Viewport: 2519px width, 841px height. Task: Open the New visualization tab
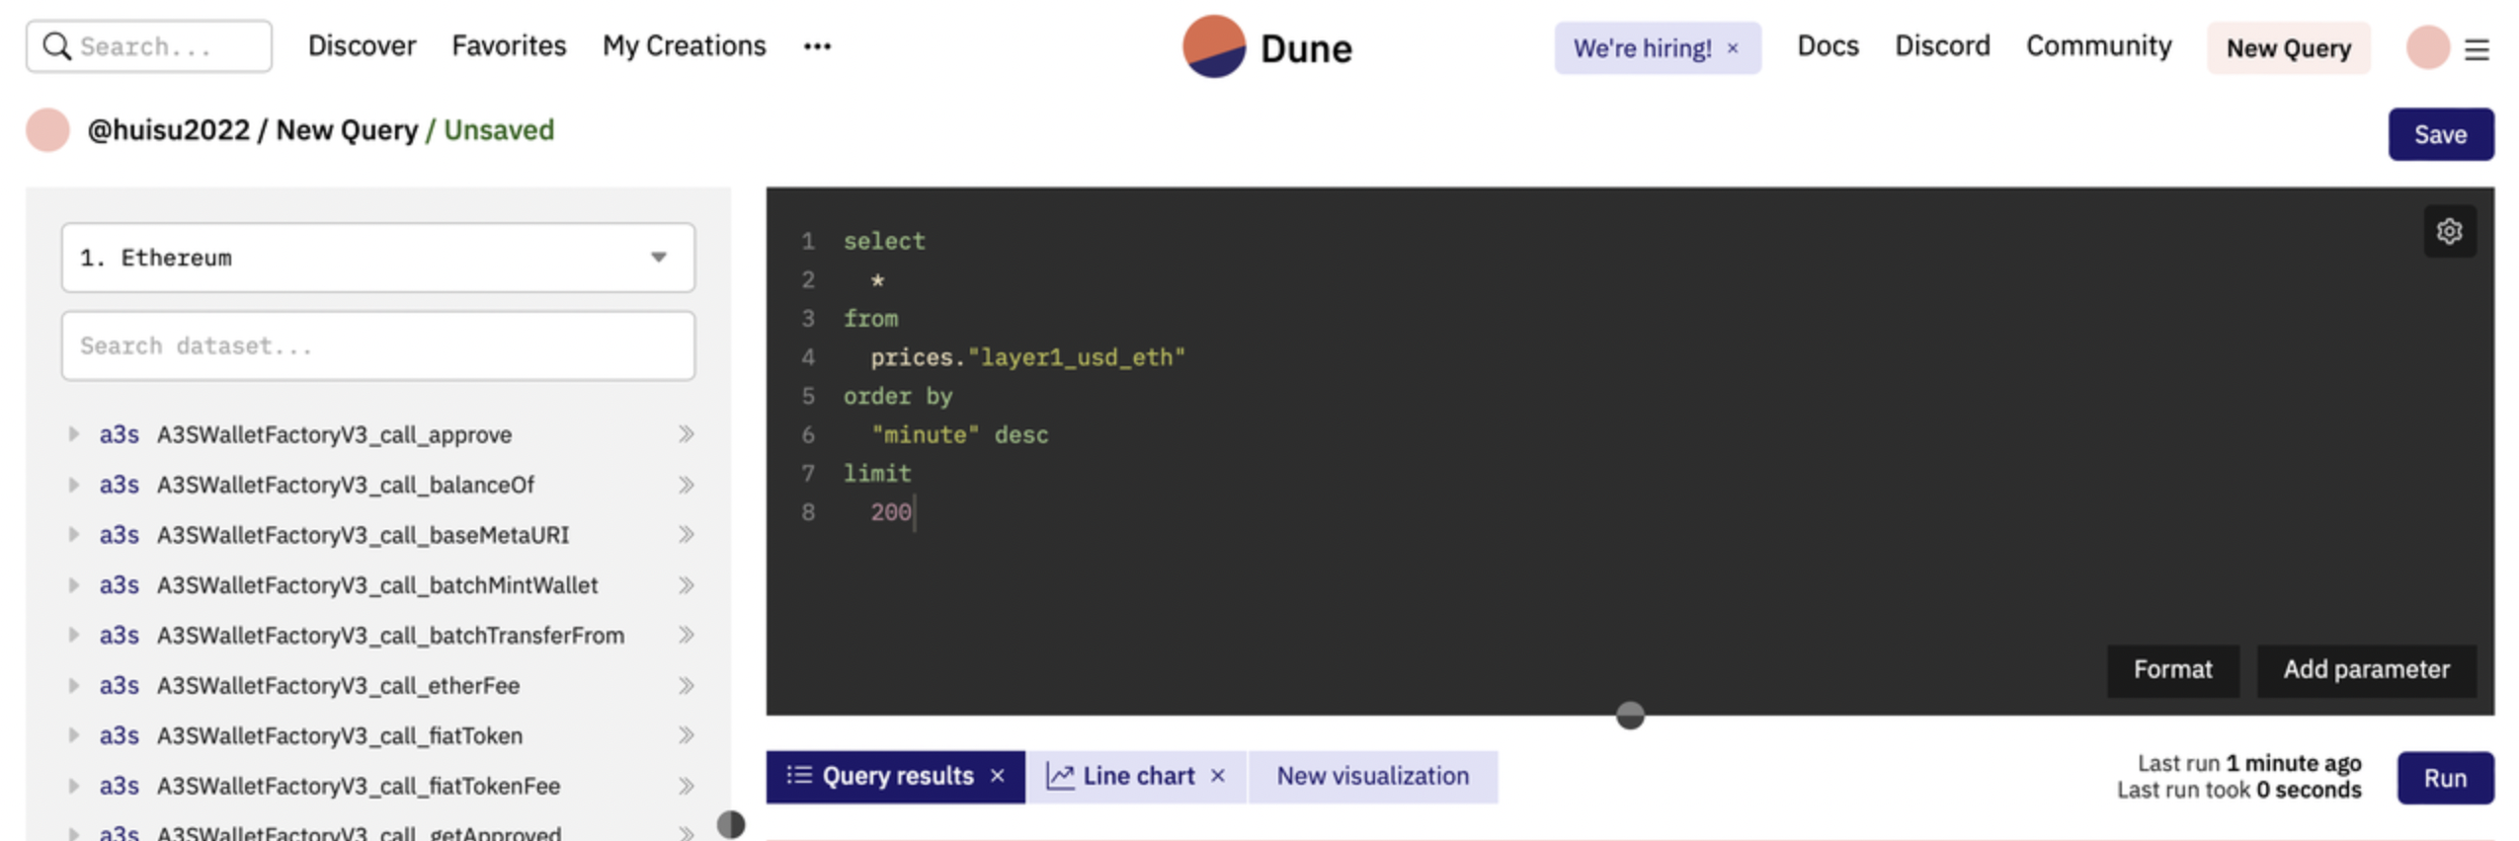coord(1372,777)
